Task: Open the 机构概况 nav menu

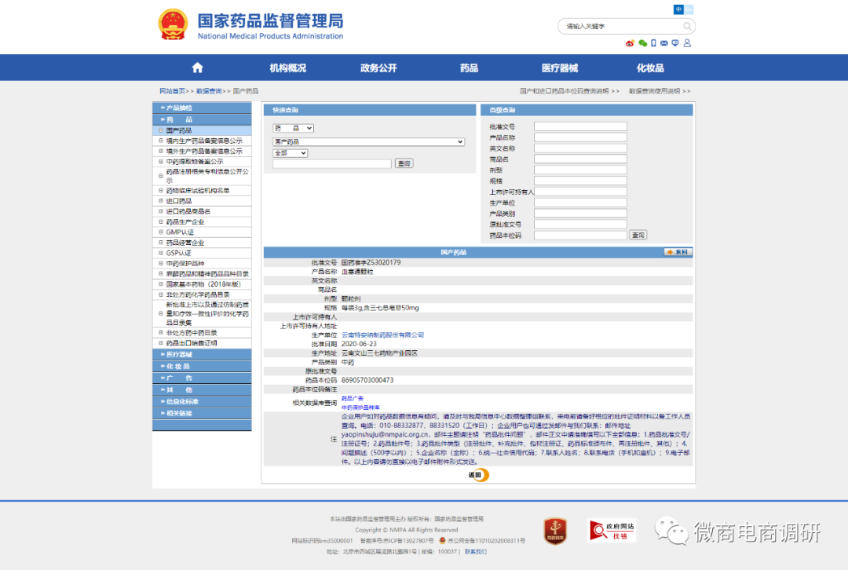Action: pos(287,68)
